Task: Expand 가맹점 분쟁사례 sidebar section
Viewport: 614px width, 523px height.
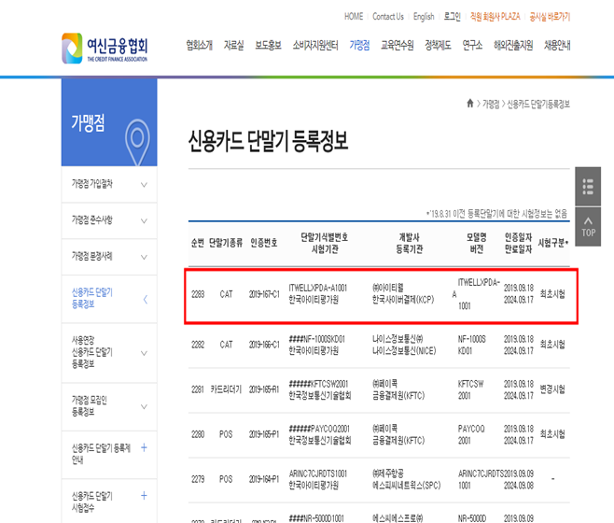Action: tap(144, 257)
